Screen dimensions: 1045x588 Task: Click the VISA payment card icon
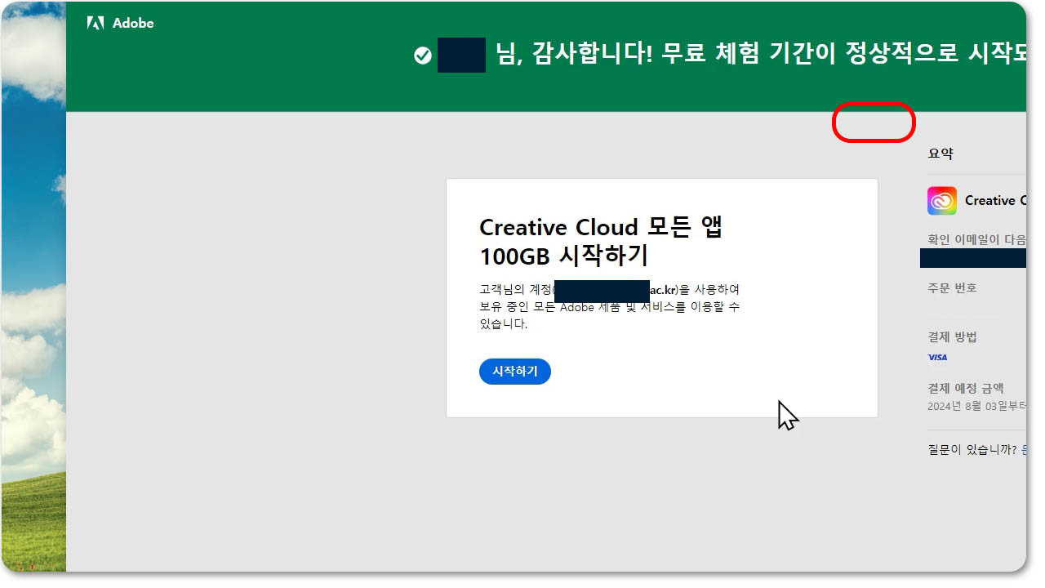click(937, 358)
